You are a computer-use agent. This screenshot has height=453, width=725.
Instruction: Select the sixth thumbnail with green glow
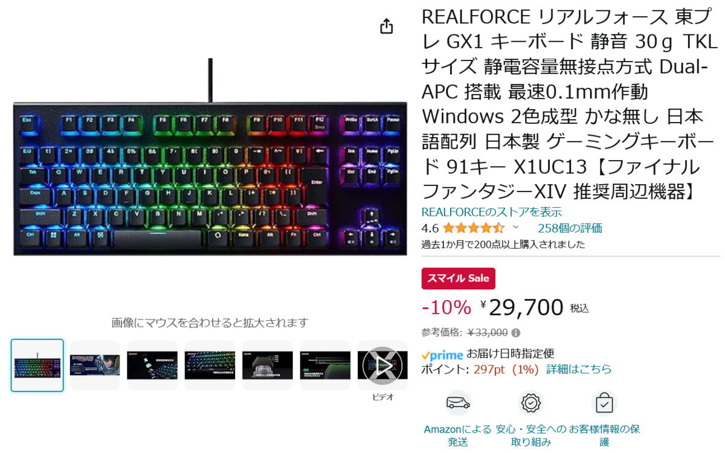(x=325, y=365)
